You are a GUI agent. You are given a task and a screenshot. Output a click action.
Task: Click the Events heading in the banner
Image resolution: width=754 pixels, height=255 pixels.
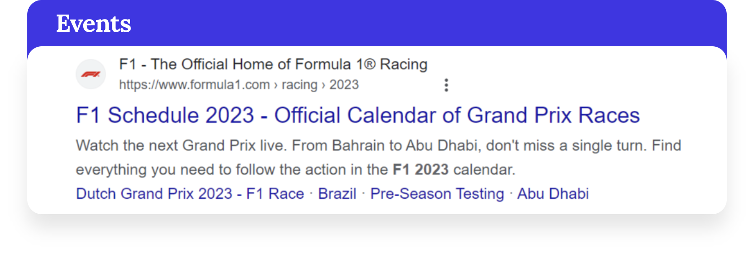click(94, 24)
